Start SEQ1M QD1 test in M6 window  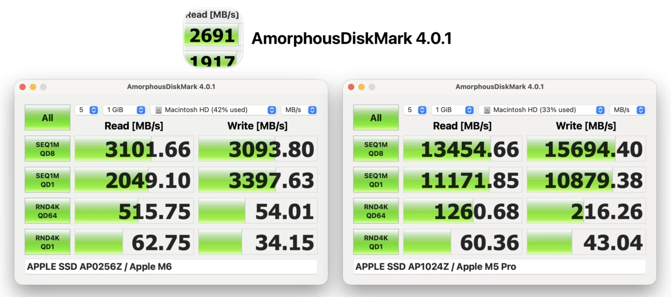[47, 180]
